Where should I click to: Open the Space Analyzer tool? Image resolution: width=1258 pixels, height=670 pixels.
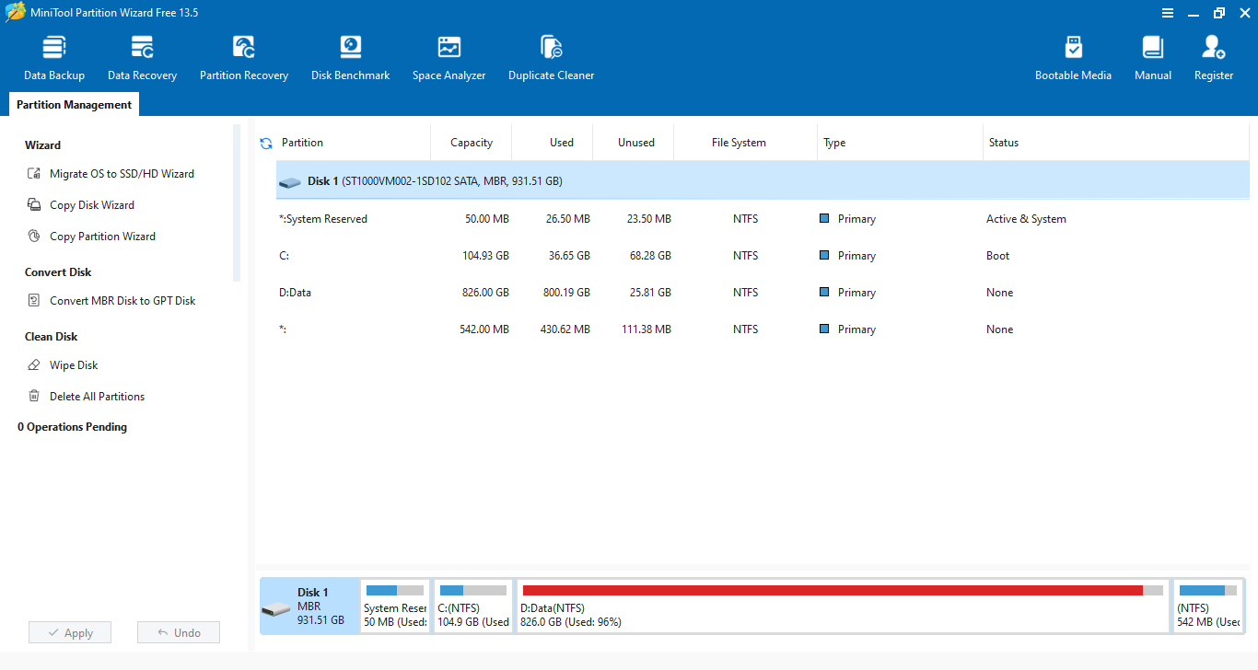[x=448, y=58]
